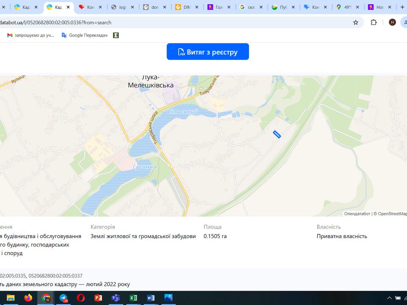This screenshot has width=407, height=305.
Task: Open a new browser tab
Action: point(402,7)
